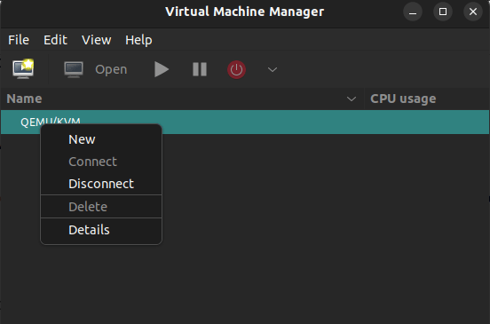
Task: Open the View menu
Action: coord(96,40)
